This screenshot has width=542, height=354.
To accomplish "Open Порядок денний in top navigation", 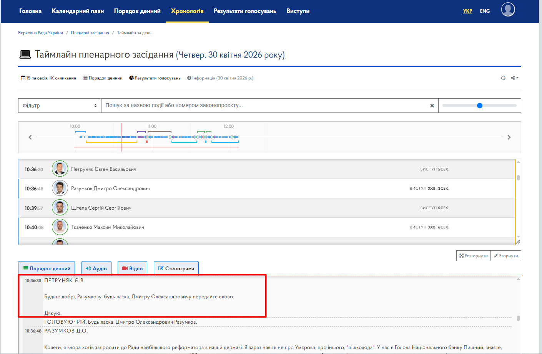I will 137,11.
